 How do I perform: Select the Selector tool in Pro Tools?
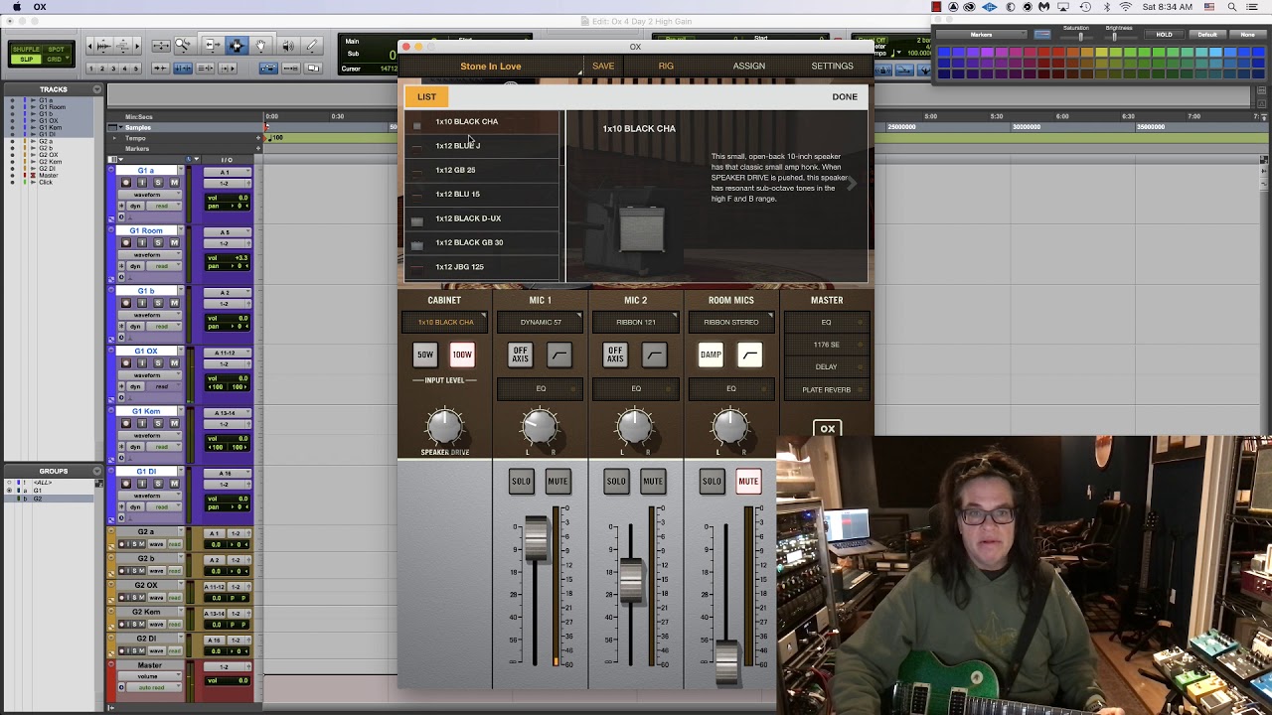[236, 46]
